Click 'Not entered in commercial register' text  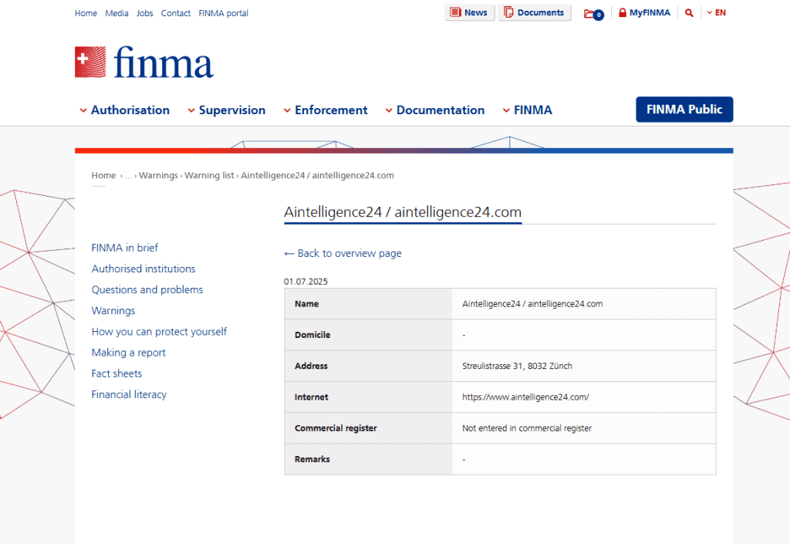tap(527, 428)
